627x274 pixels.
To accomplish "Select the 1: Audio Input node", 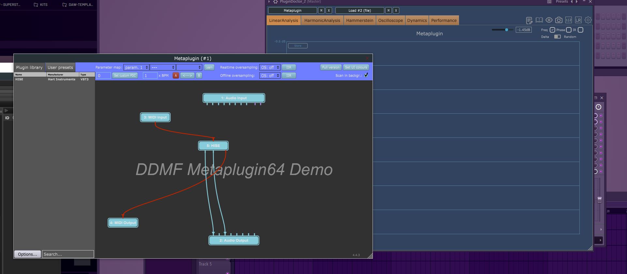I will click(234, 98).
